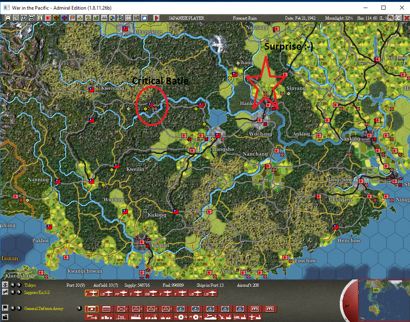
Task: Click the factory industry icon at bottom-left
Action: [x=5, y=316]
